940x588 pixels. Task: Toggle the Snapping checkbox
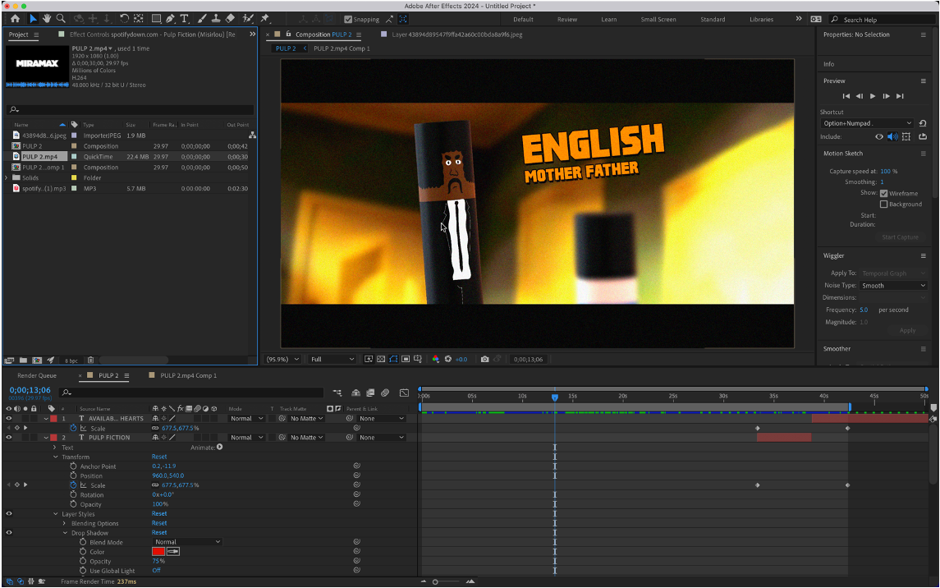[x=348, y=19]
